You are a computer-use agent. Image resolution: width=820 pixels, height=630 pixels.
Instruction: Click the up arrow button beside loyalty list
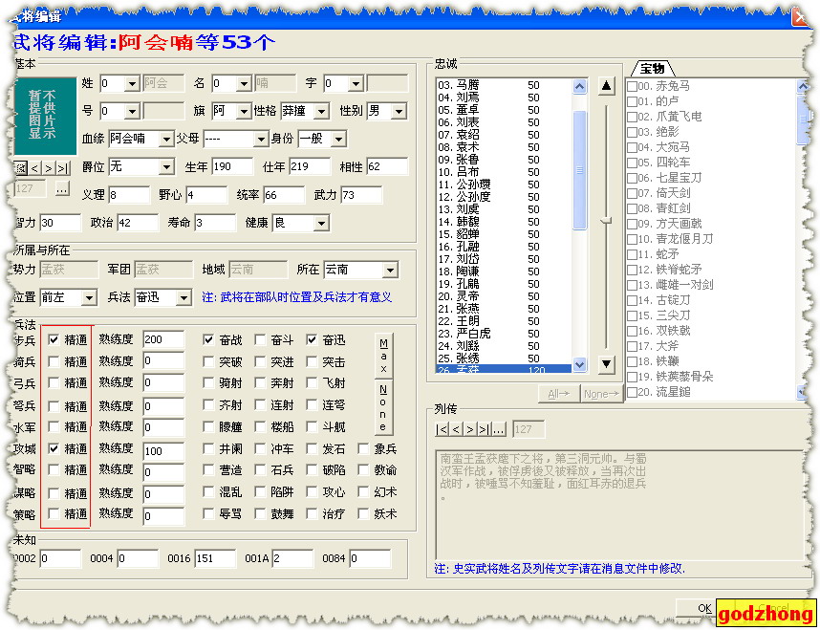[606, 86]
